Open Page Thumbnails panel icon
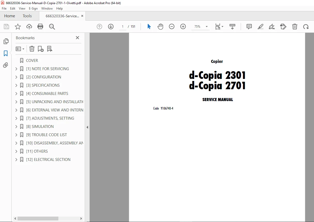The width and height of the screenshot is (314, 222). click(6, 41)
